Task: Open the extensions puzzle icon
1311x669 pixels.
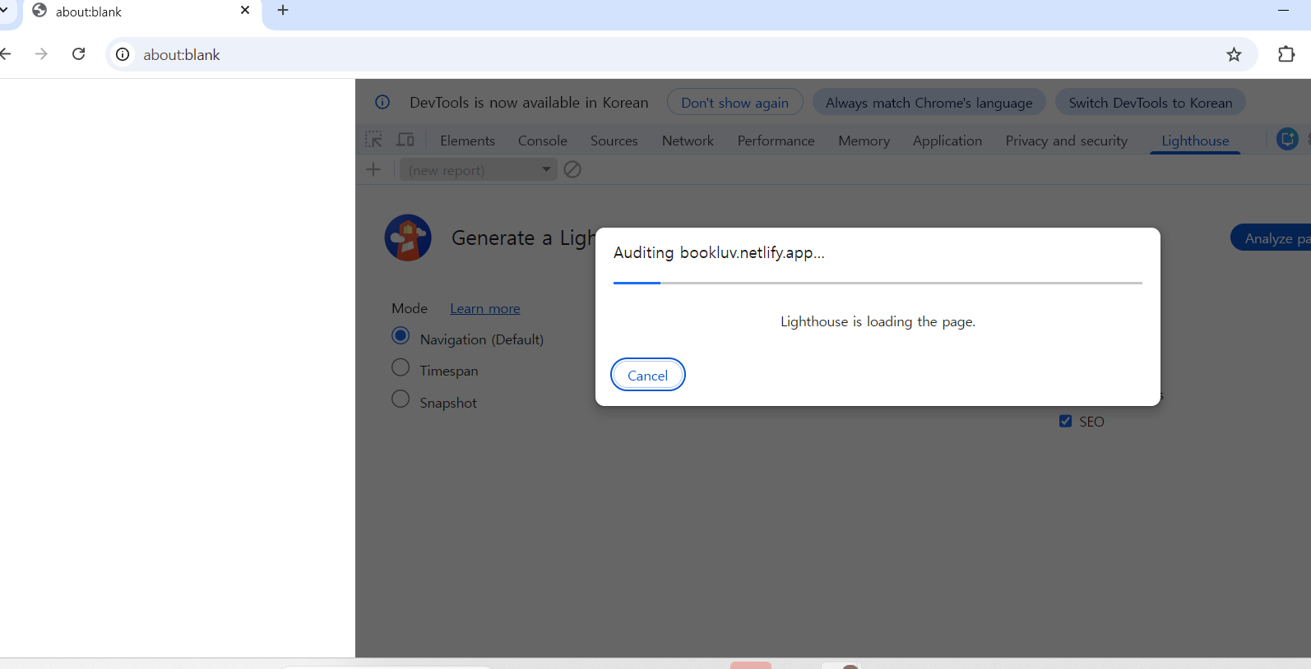Action: [x=1286, y=54]
